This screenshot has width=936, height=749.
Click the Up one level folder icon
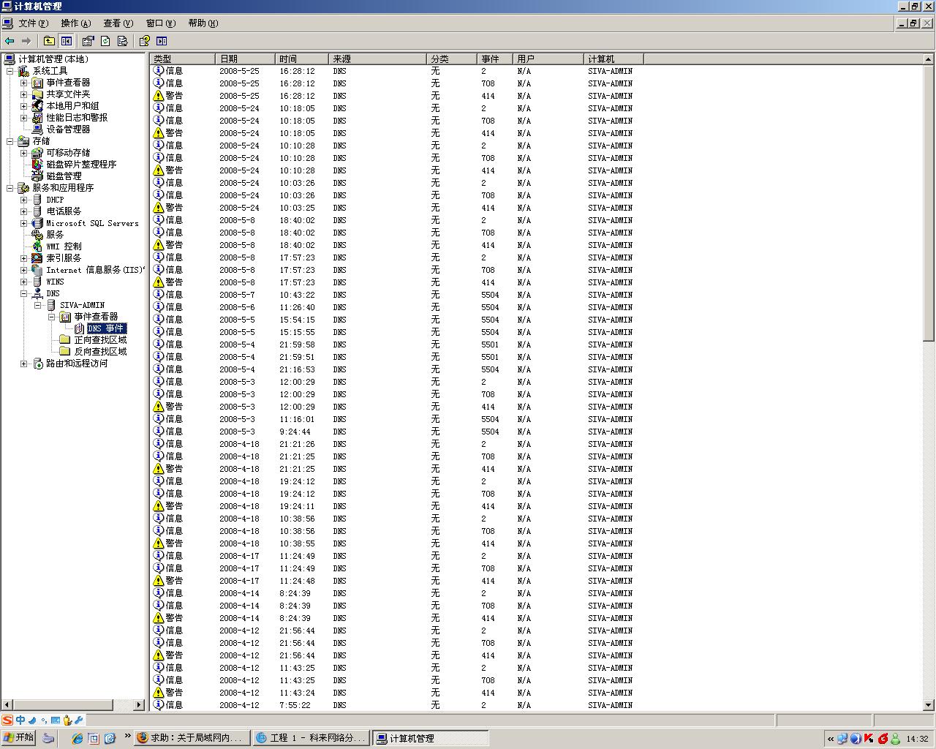[49, 41]
